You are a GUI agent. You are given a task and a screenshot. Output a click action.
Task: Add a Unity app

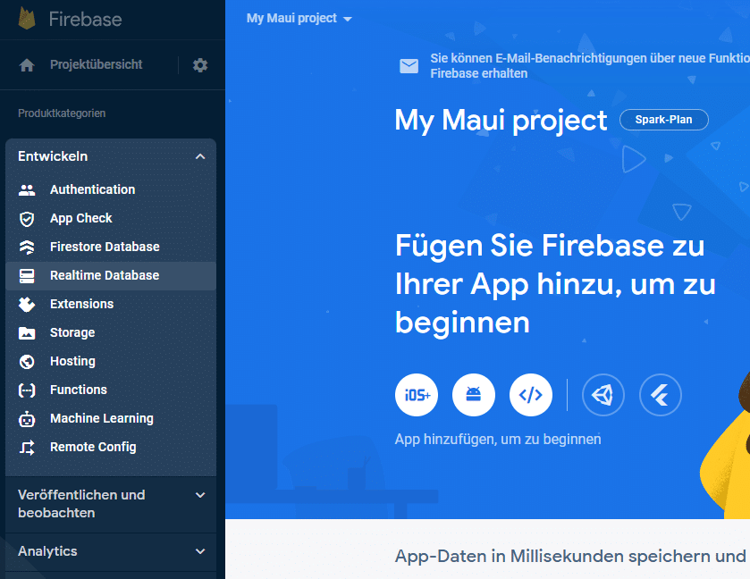pos(603,395)
